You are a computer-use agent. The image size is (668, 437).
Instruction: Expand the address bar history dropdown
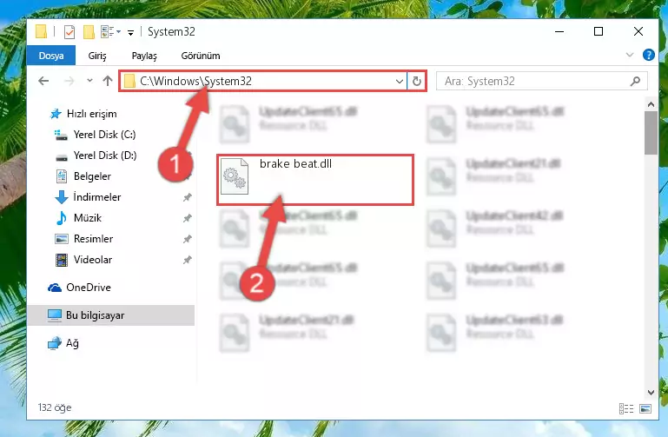pyautogui.click(x=400, y=81)
